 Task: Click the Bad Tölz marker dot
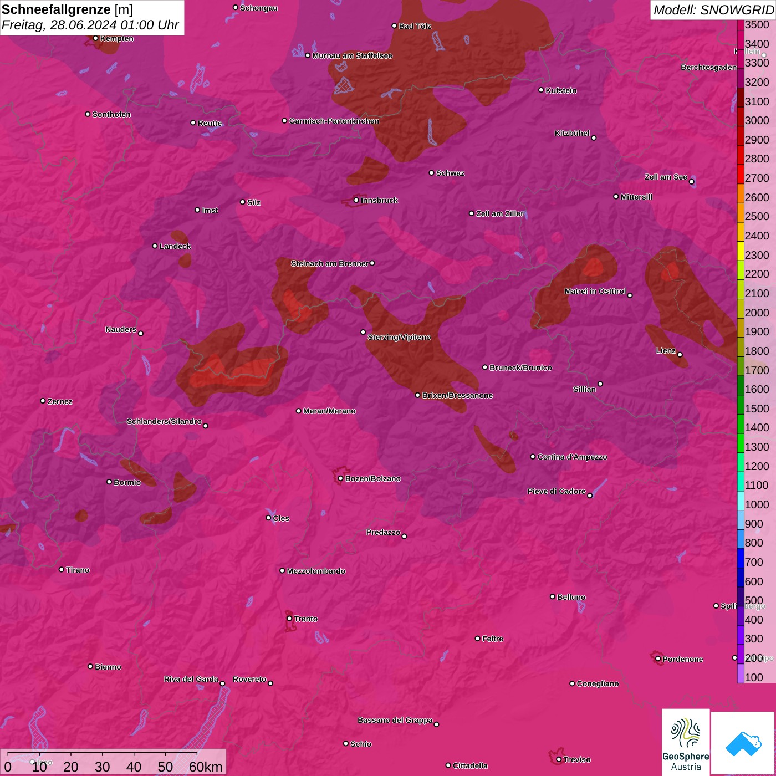pos(395,26)
